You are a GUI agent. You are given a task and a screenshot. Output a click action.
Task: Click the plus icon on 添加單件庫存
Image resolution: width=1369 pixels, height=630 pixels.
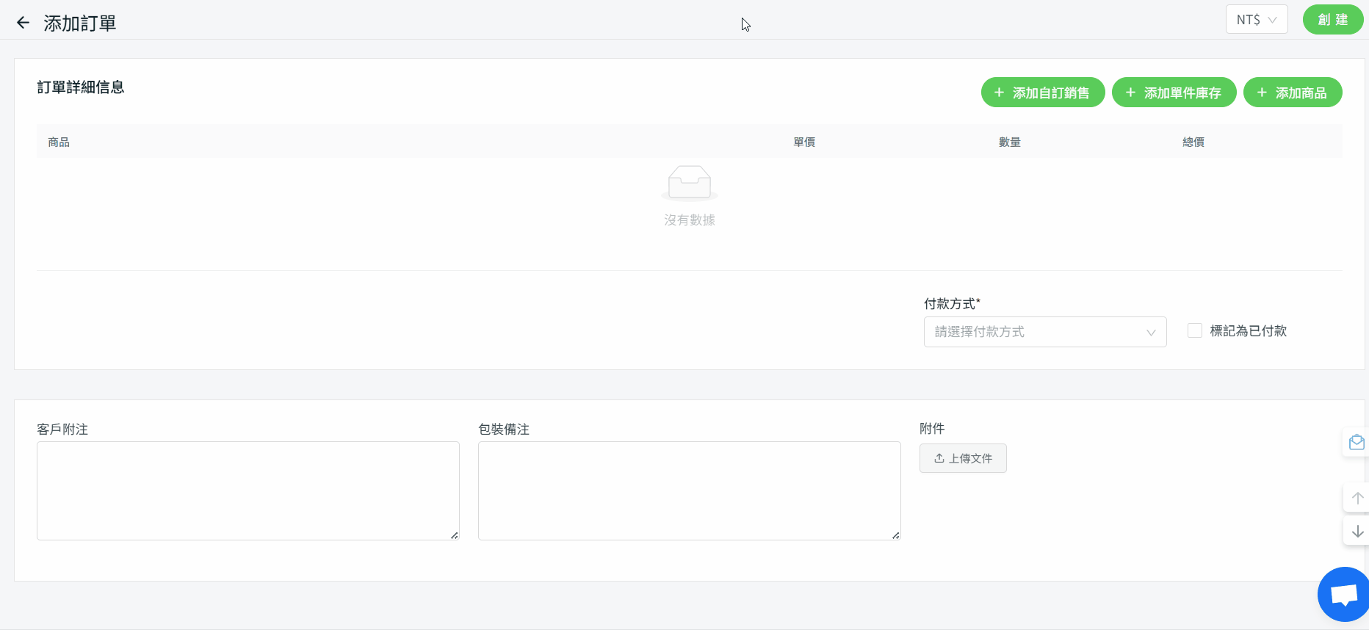1130,93
